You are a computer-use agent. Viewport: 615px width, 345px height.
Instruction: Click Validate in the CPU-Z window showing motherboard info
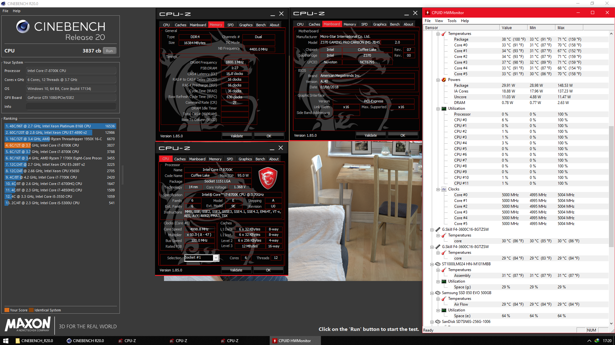click(371, 135)
